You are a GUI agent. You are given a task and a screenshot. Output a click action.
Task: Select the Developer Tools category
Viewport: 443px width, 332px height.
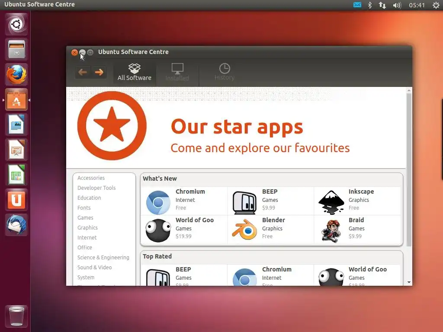coord(96,188)
